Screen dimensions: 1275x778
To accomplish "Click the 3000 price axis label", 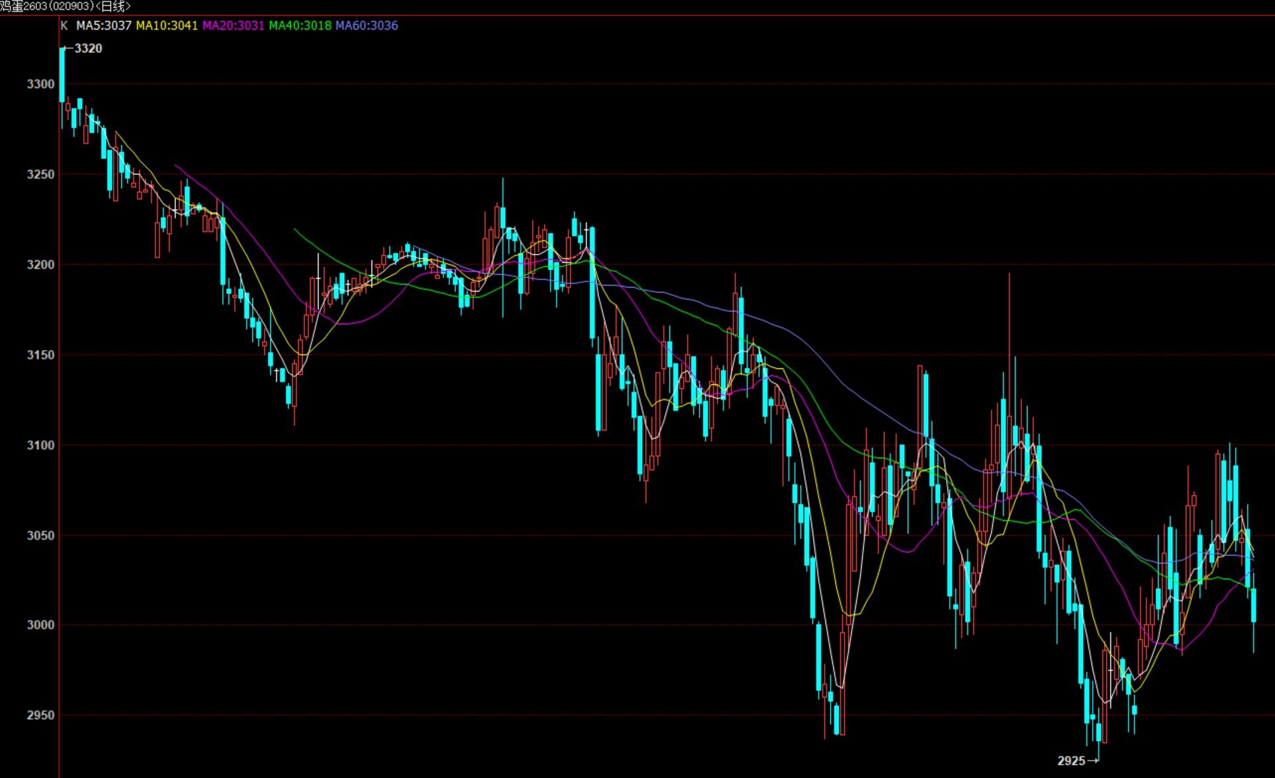I will [40, 625].
